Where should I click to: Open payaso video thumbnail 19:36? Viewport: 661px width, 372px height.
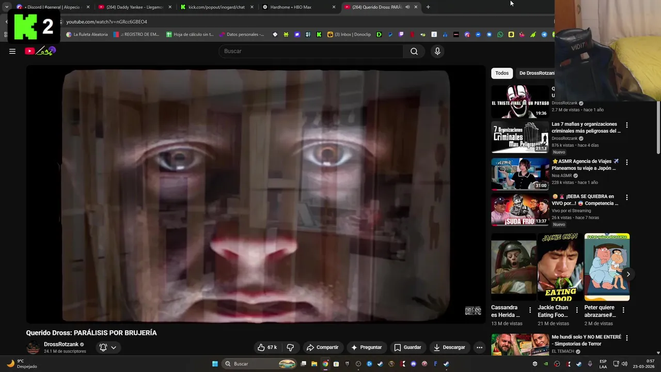pyautogui.click(x=520, y=101)
